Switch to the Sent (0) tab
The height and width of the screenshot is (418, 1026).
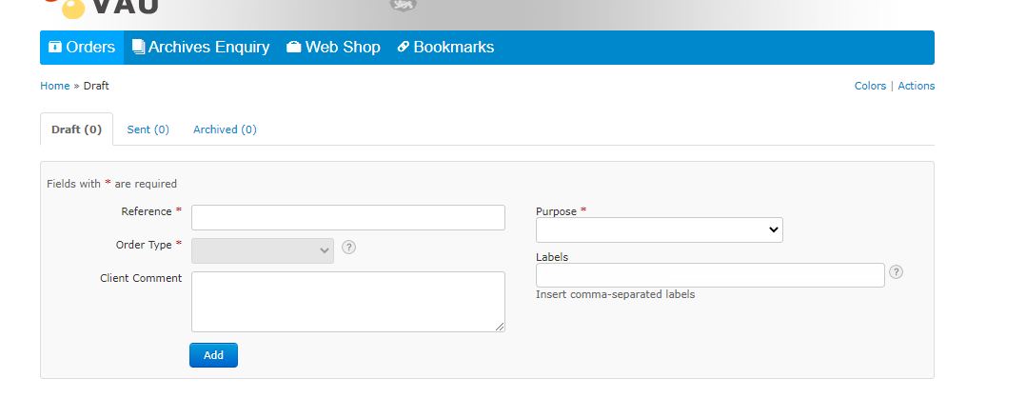coord(148,129)
